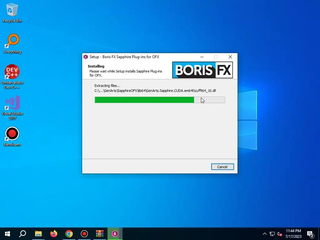Click the setup window title text

click(124, 57)
